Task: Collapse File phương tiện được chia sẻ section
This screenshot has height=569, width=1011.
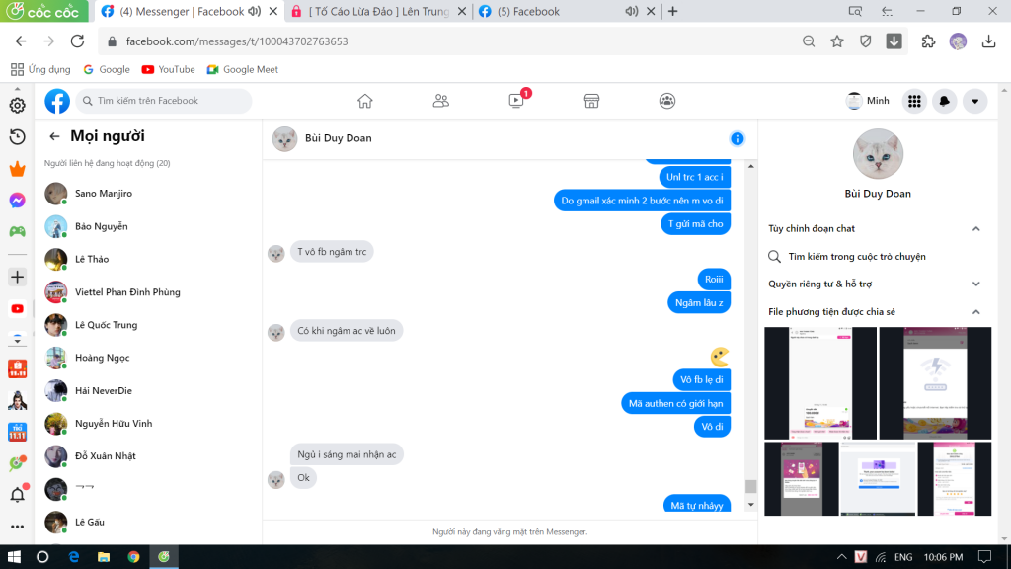Action: point(975,312)
